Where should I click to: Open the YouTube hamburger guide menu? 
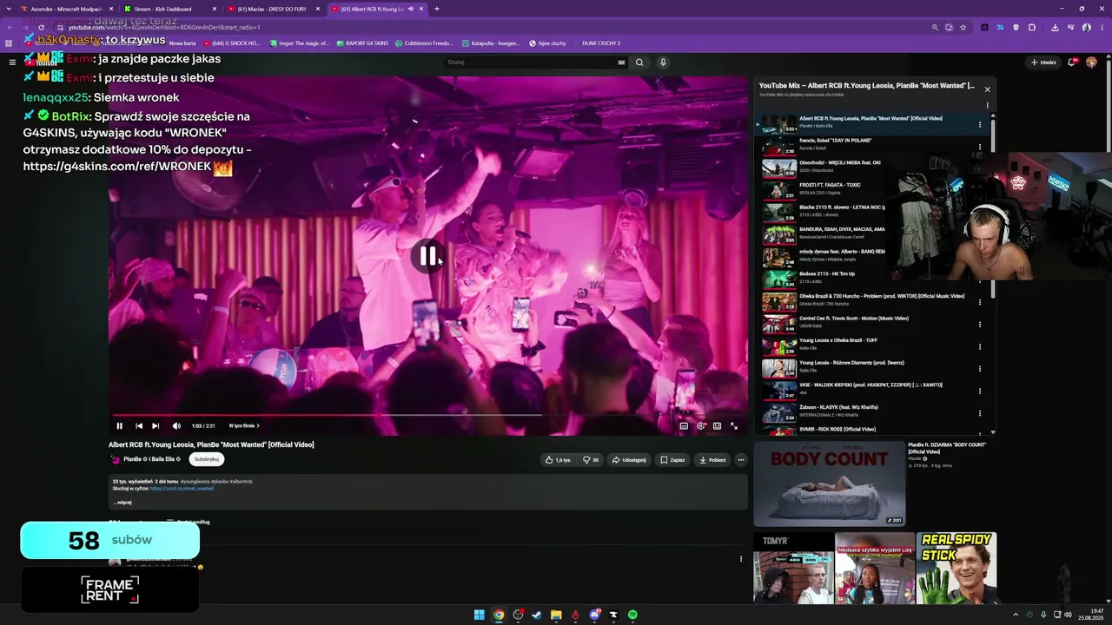pyautogui.click(x=12, y=62)
